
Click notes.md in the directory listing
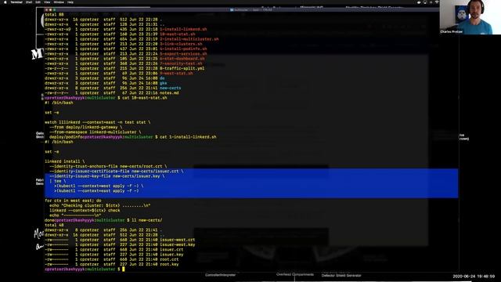169,93
